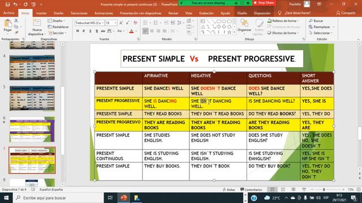362x203 pixels.
Task: Switch to the Revisar tab
Action: pos(173,13)
